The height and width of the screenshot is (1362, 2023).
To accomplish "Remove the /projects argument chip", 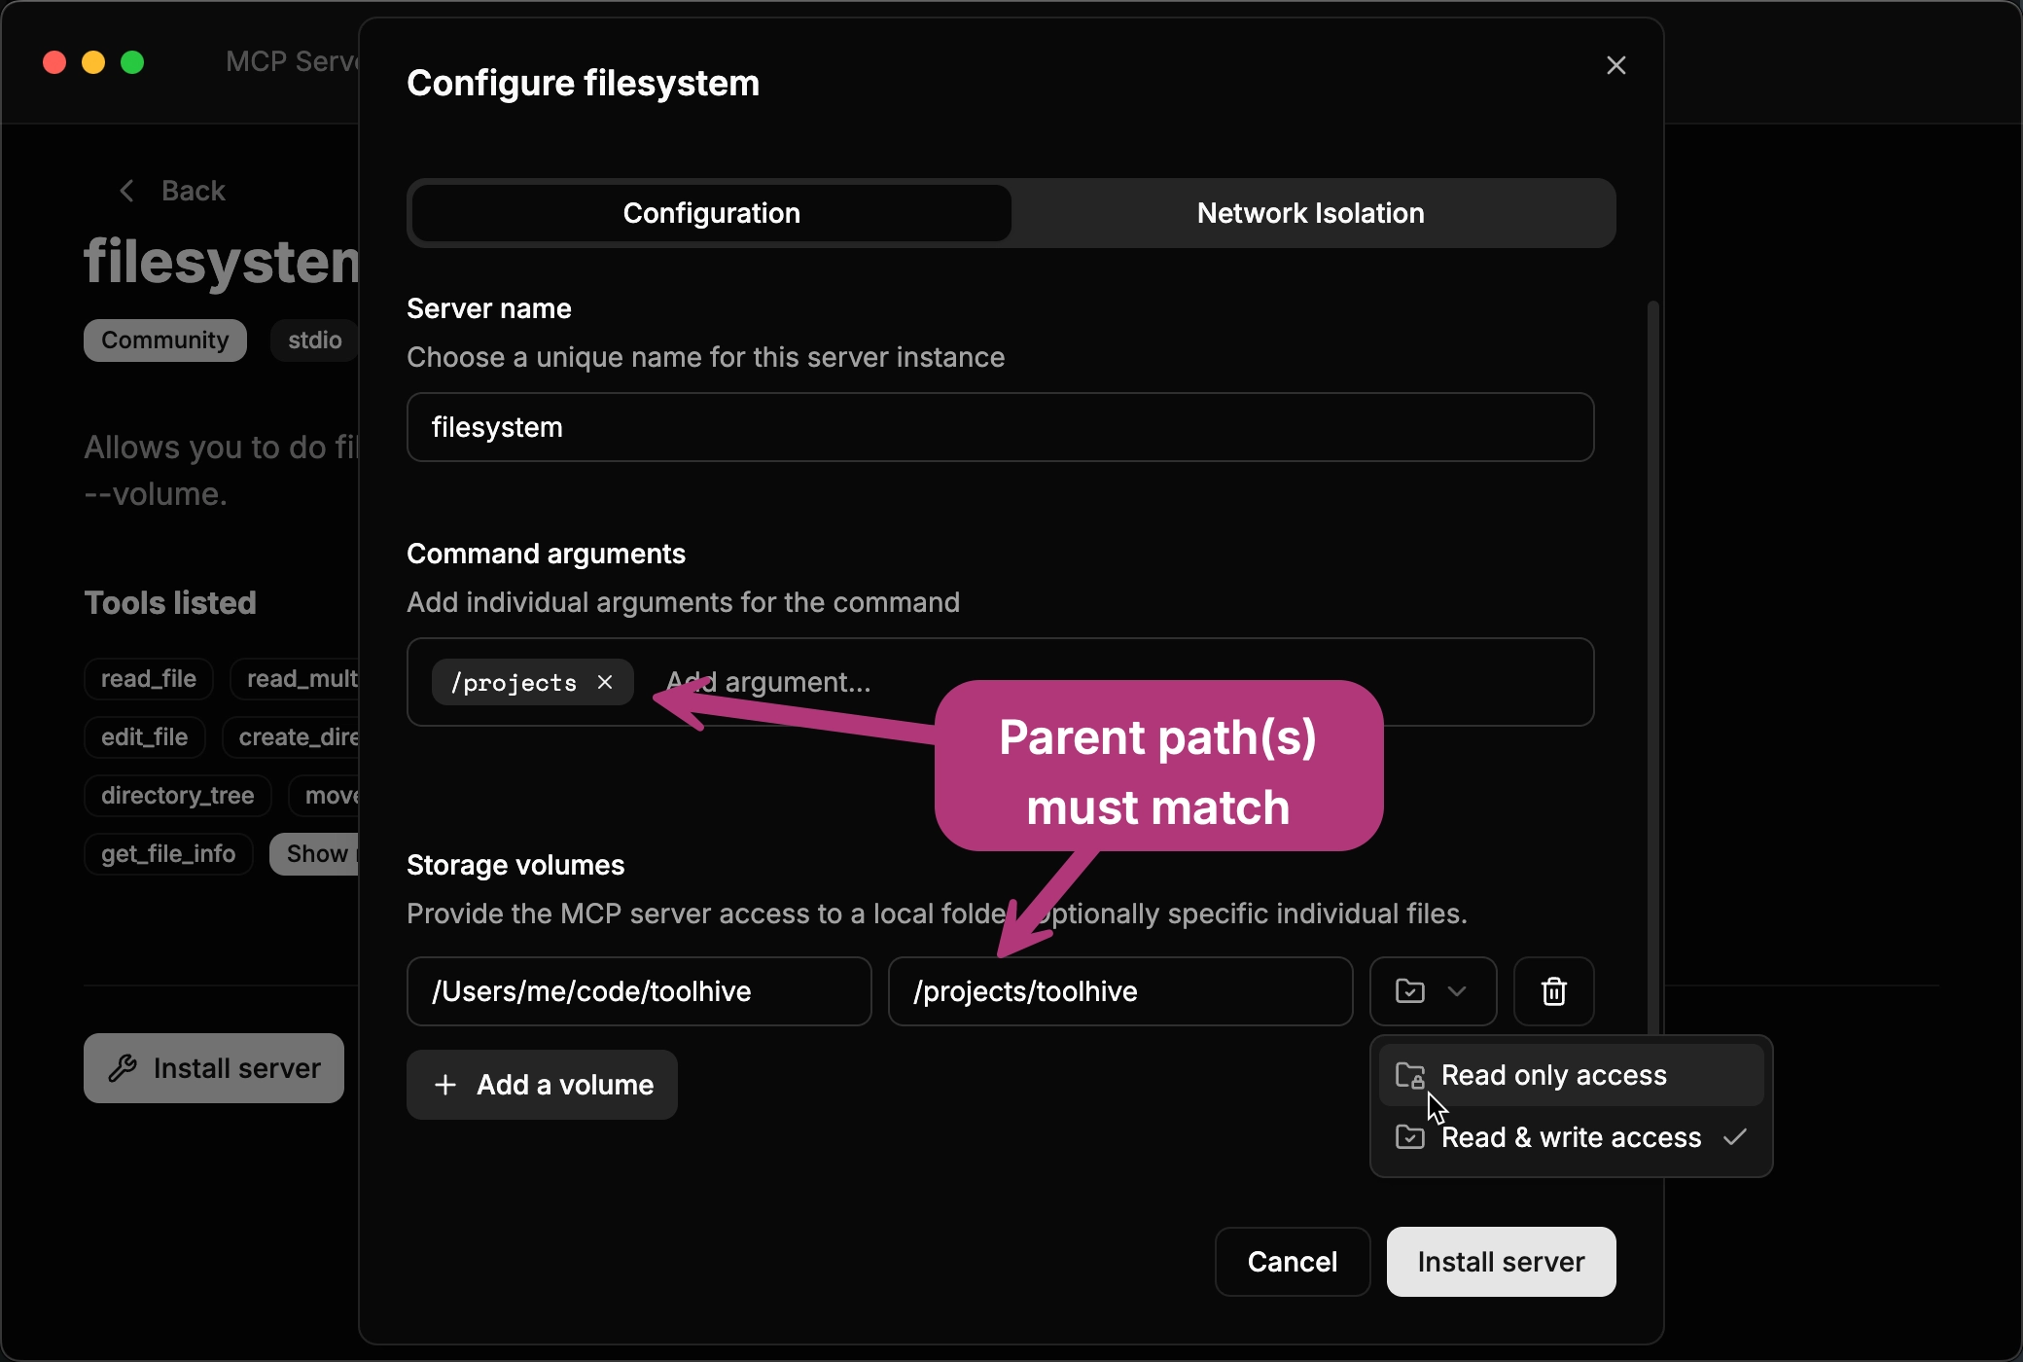I will (x=604, y=682).
